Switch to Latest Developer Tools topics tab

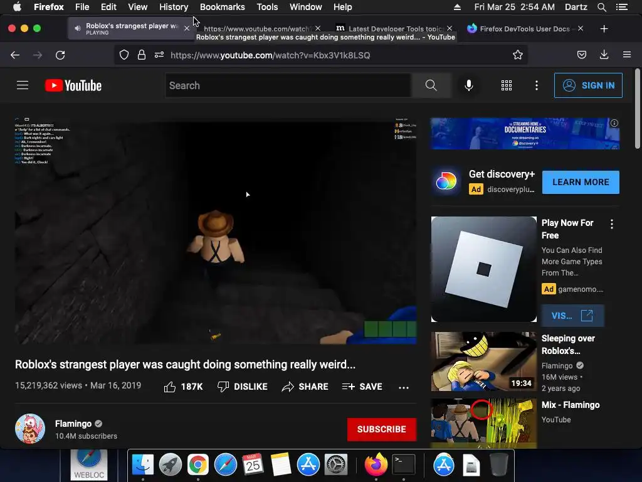point(396,29)
